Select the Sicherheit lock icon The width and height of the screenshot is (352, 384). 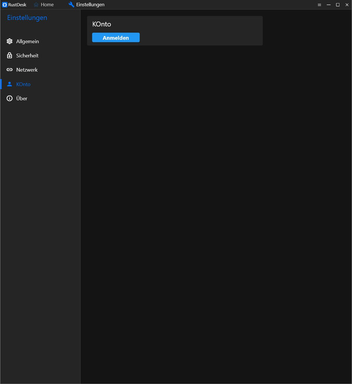pos(10,56)
